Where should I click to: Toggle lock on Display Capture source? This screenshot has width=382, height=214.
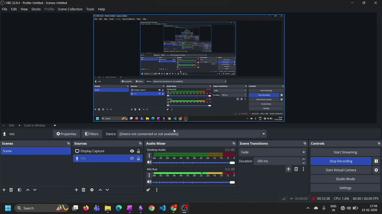click(138, 151)
